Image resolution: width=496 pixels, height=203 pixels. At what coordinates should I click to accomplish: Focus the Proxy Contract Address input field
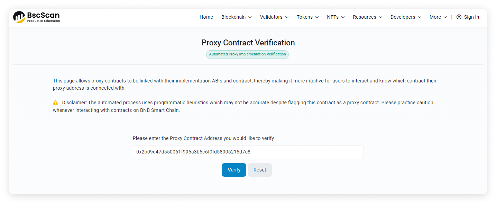tap(248, 152)
